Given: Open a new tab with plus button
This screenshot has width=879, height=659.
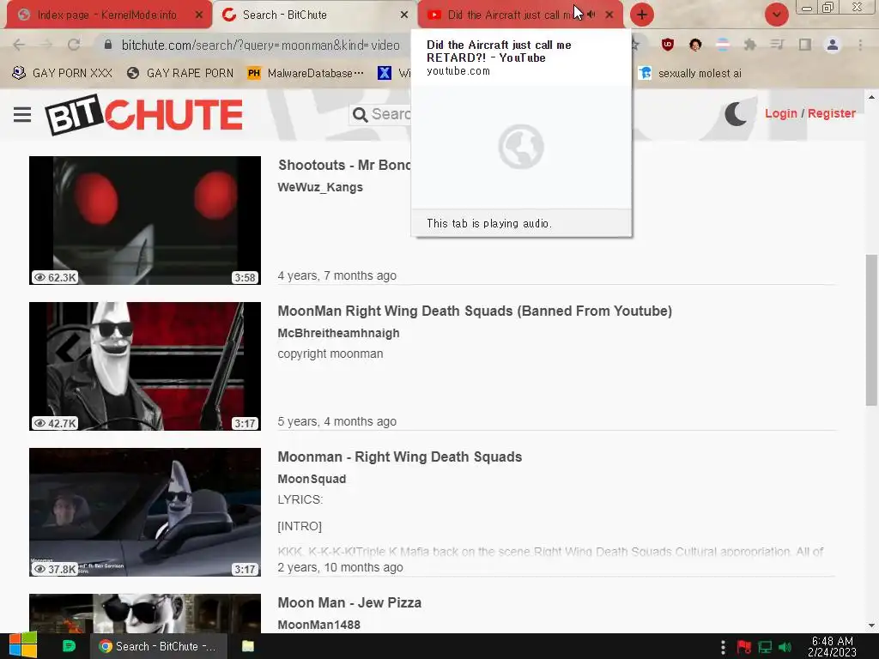Looking at the screenshot, I should (642, 15).
